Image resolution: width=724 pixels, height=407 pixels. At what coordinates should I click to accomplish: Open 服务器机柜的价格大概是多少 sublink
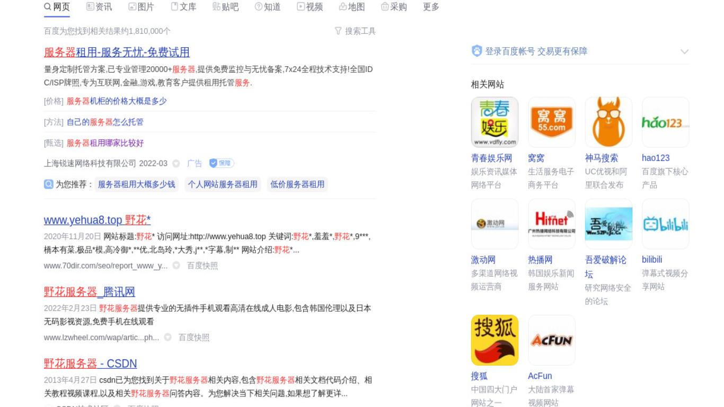pyautogui.click(x=117, y=101)
